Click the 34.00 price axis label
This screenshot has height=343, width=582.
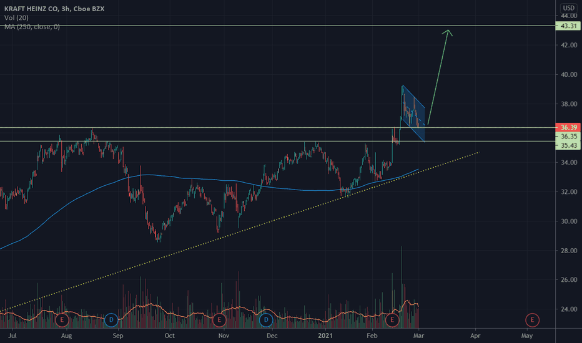click(569, 162)
